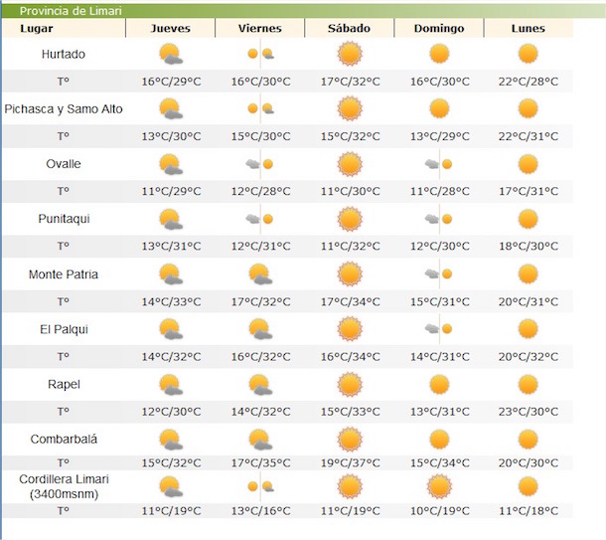Click Cordillera Limarí's Domingo sunny icon
Image resolution: width=606 pixels, height=540 pixels.
point(439,486)
